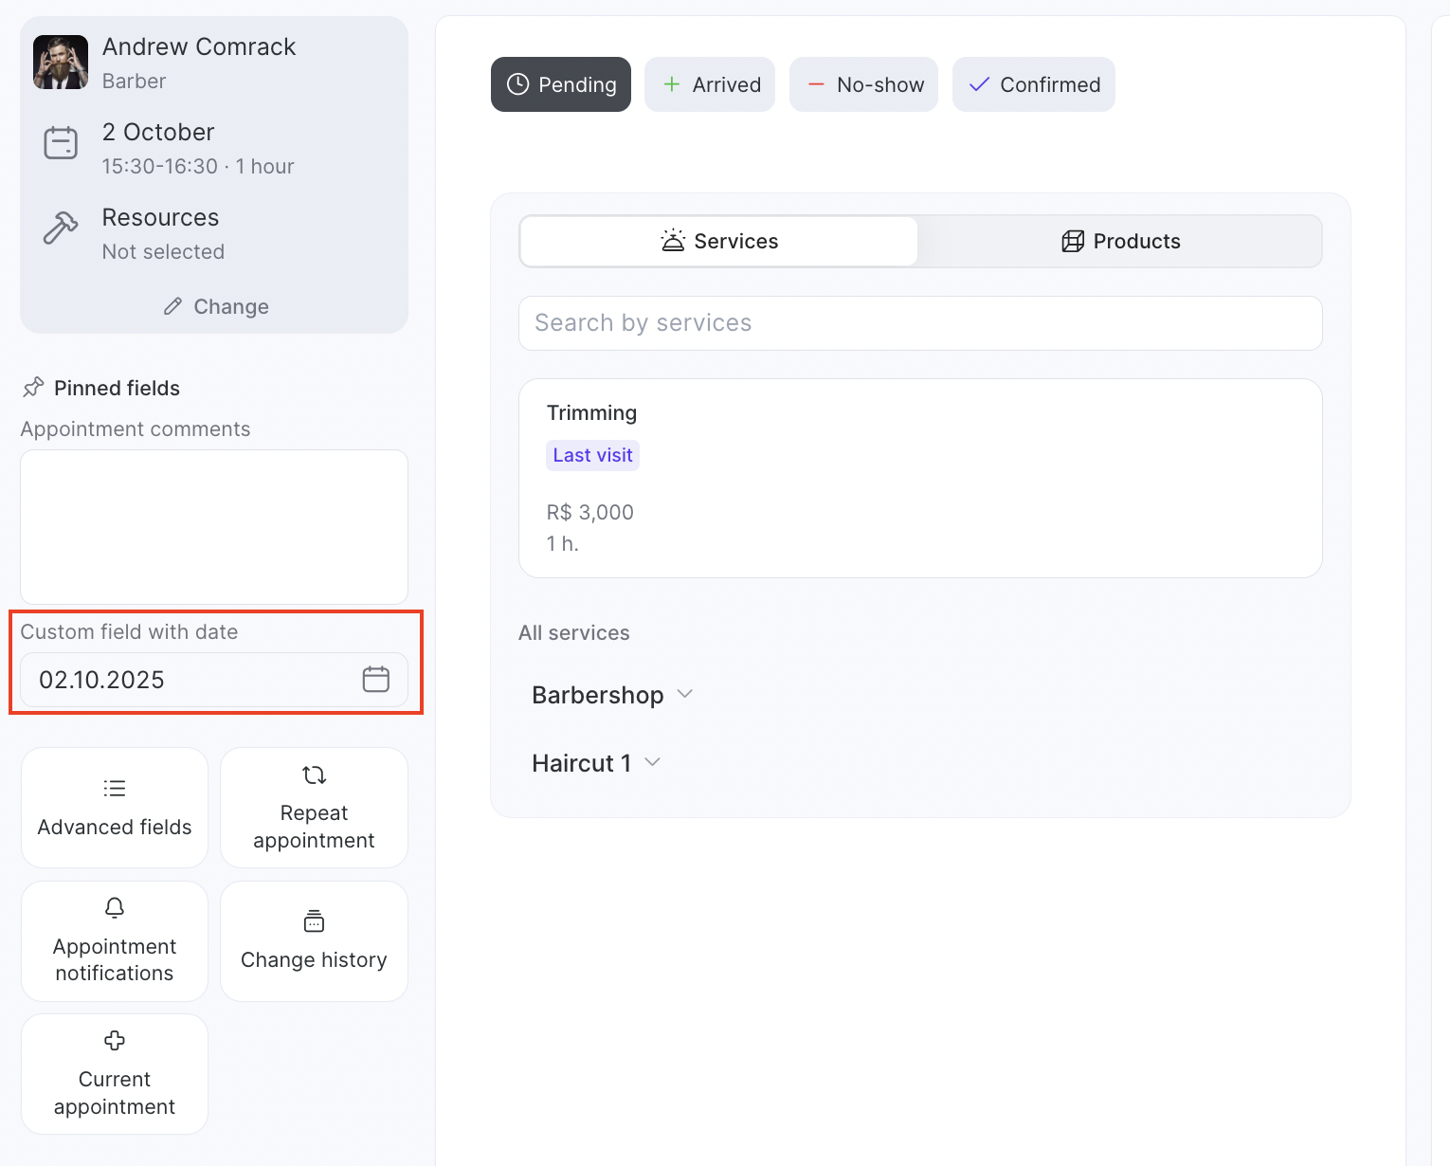Focus the Search by services field

[919, 323]
